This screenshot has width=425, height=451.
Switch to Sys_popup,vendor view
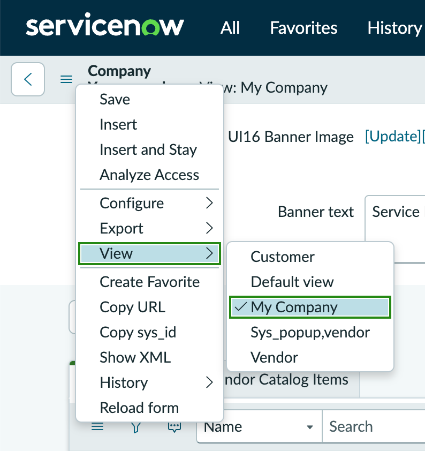(x=310, y=332)
